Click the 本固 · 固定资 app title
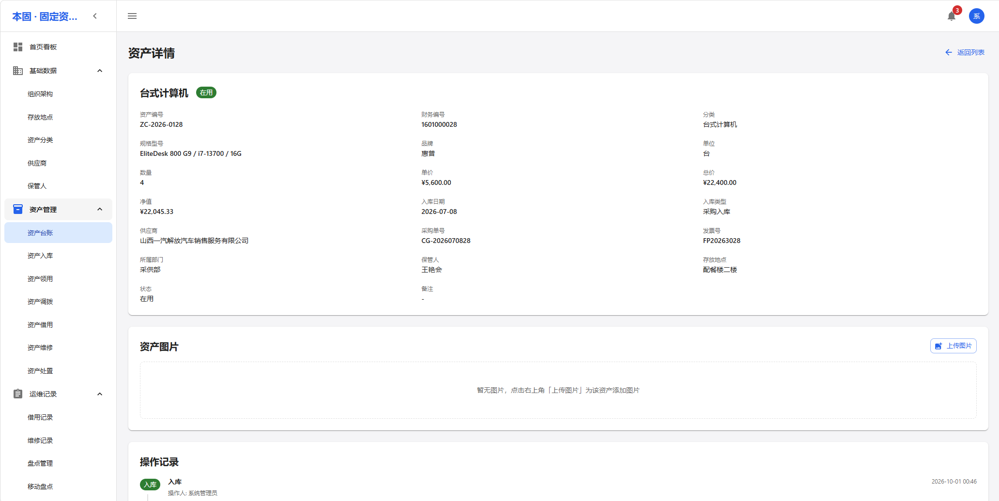 point(45,16)
